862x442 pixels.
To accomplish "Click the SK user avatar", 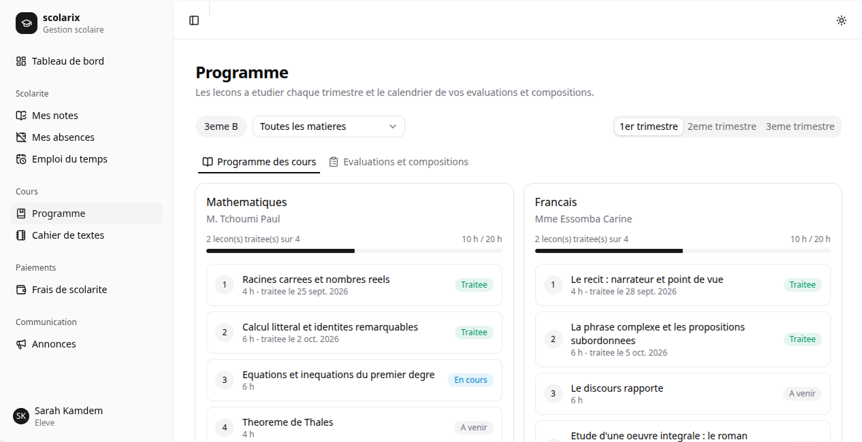I will click(21, 415).
